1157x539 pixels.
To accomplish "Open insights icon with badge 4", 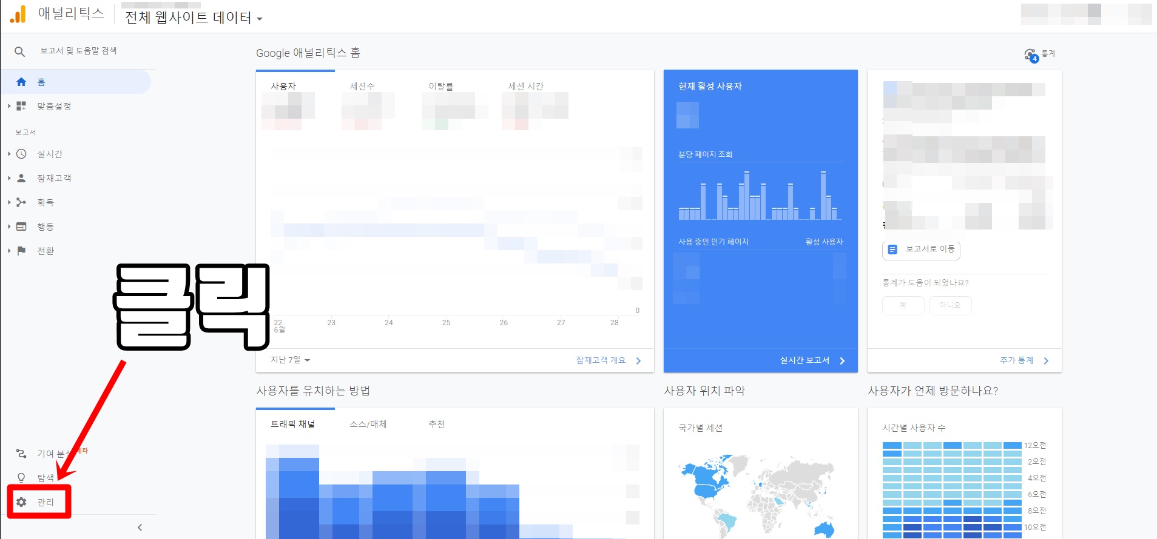I will (x=1031, y=55).
